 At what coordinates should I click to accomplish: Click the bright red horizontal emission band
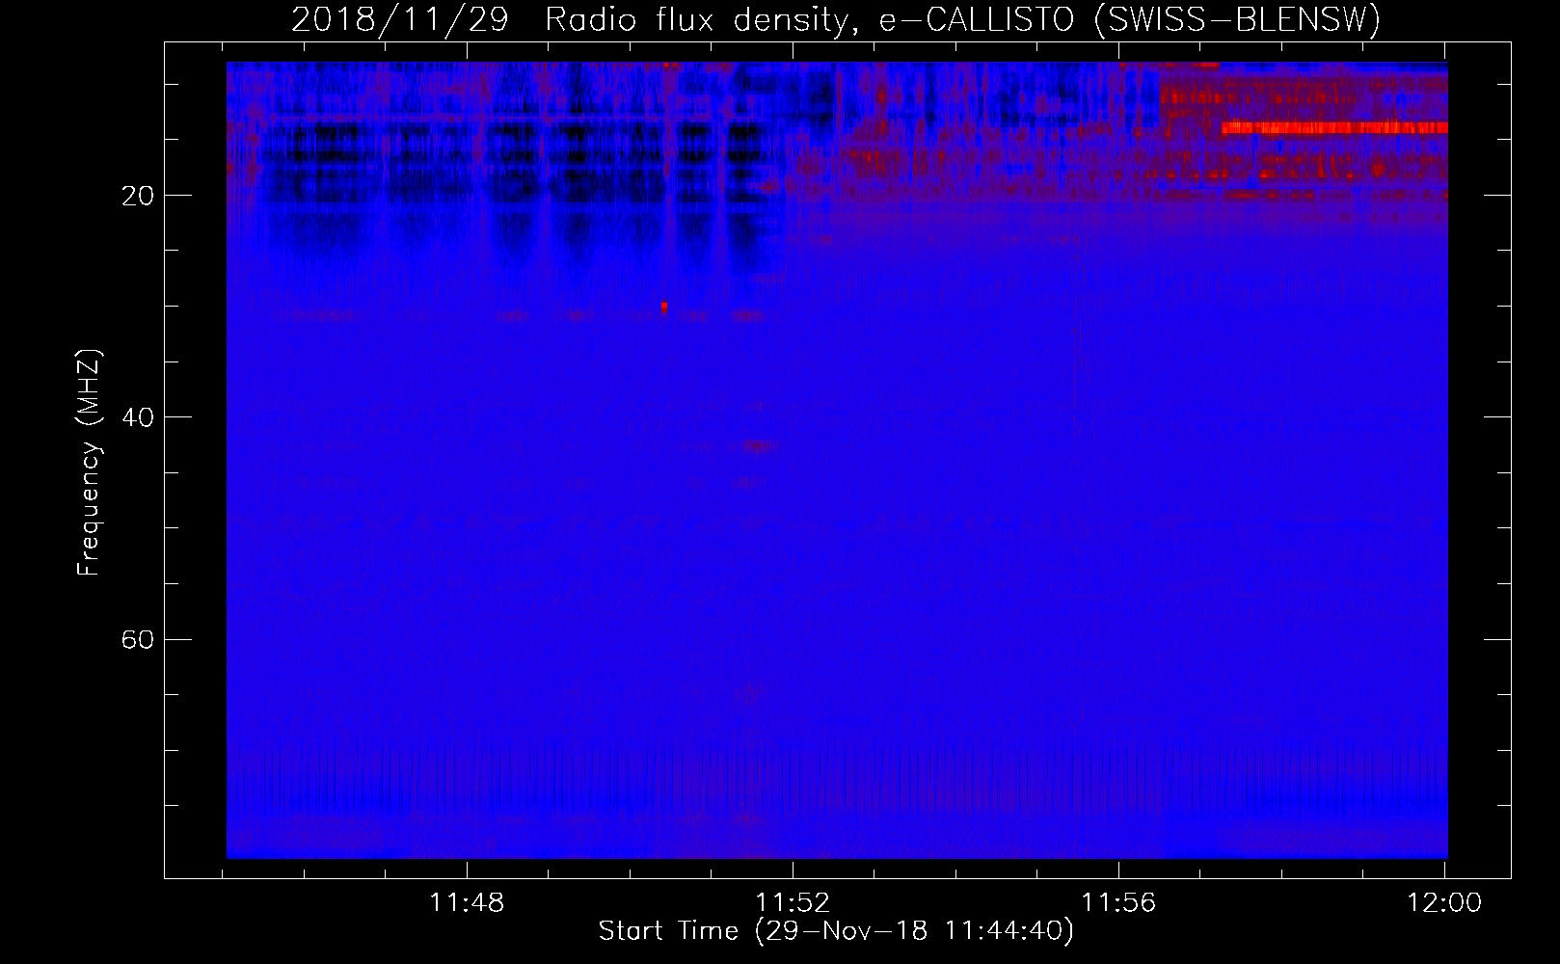(1334, 127)
